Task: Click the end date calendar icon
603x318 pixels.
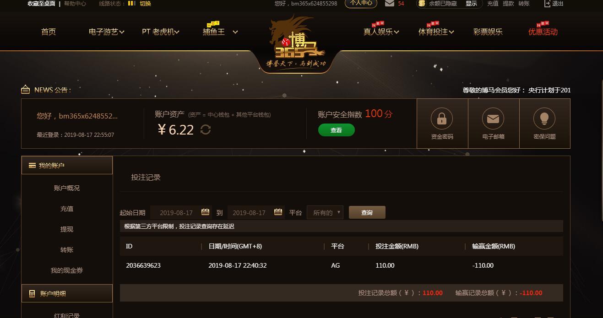Action: pyautogui.click(x=278, y=212)
